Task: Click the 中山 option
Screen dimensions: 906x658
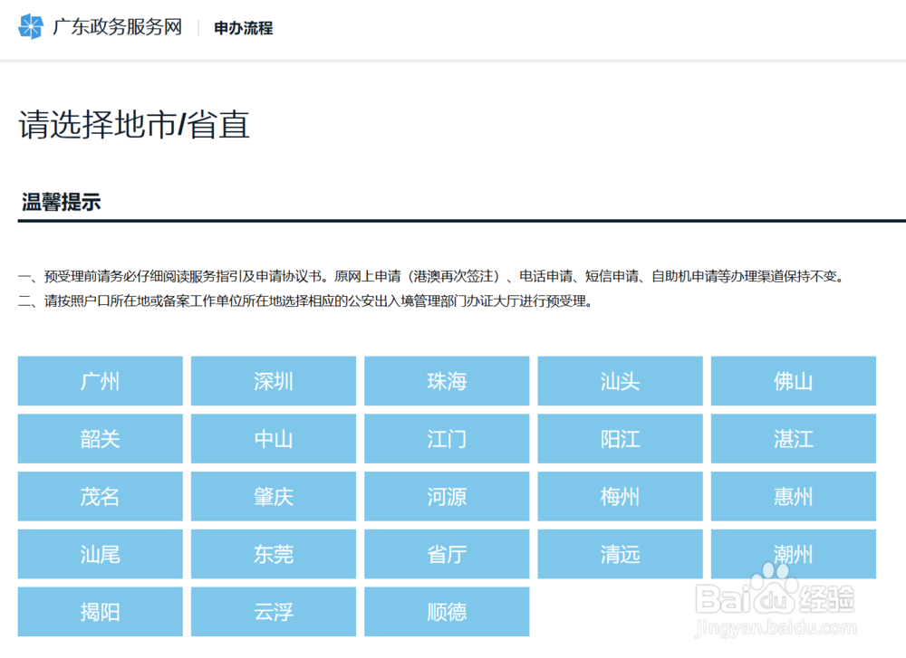Action: pos(273,439)
